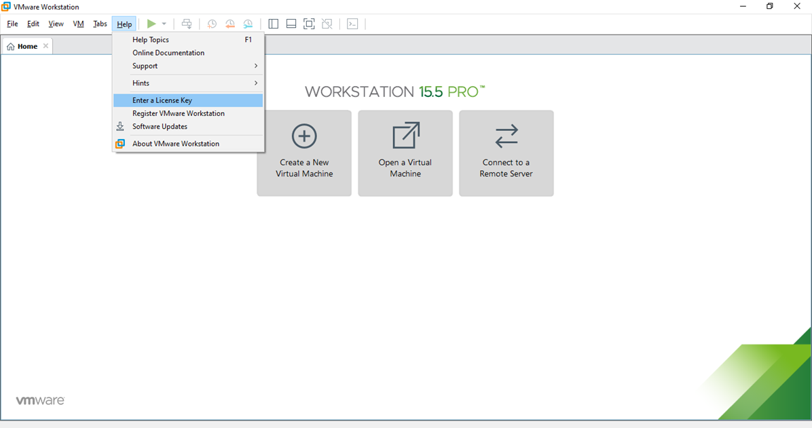Toggle the library sidebar panel icon
The image size is (812, 428).
(x=274, y=24)
